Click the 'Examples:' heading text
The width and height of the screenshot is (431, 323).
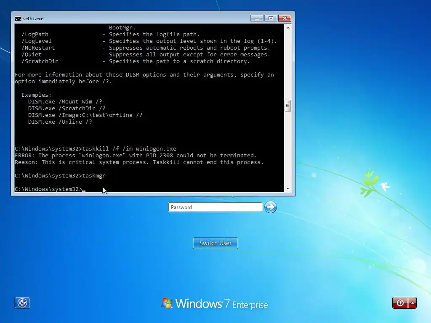pos(37,95)
